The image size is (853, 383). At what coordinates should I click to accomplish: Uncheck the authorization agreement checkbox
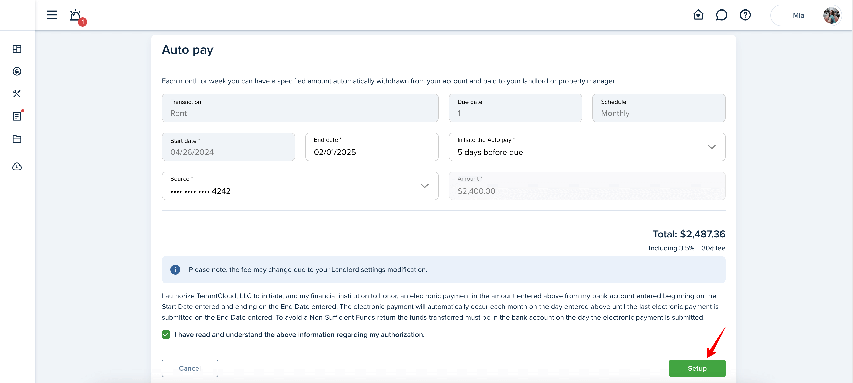[x=166, y=335]
